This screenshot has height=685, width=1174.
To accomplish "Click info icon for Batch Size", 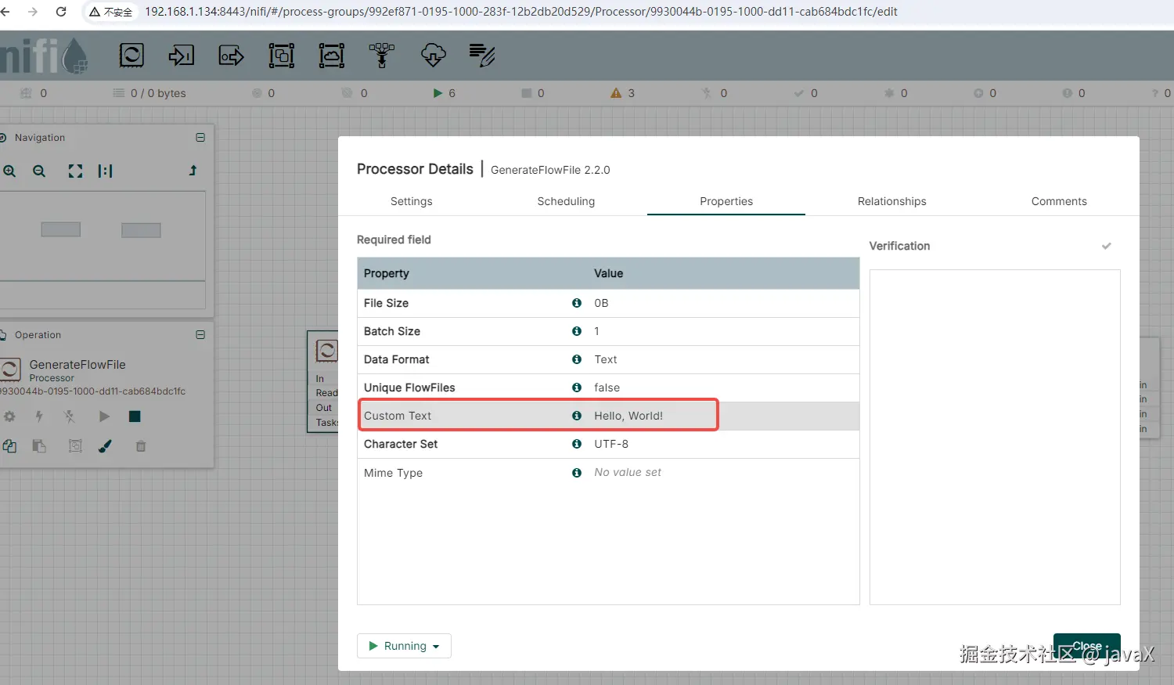I will (577, 331).
